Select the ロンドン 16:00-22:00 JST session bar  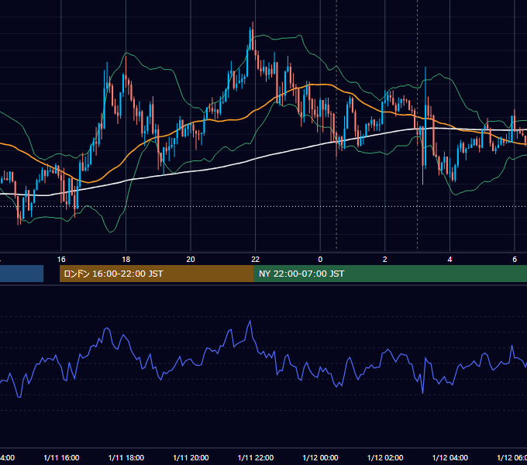[x=157, y=274]
